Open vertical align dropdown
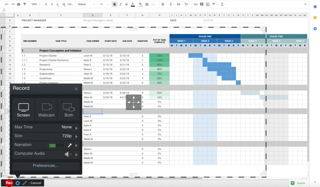320x187 pixels. pyautogui.click(x=172, y=4)
